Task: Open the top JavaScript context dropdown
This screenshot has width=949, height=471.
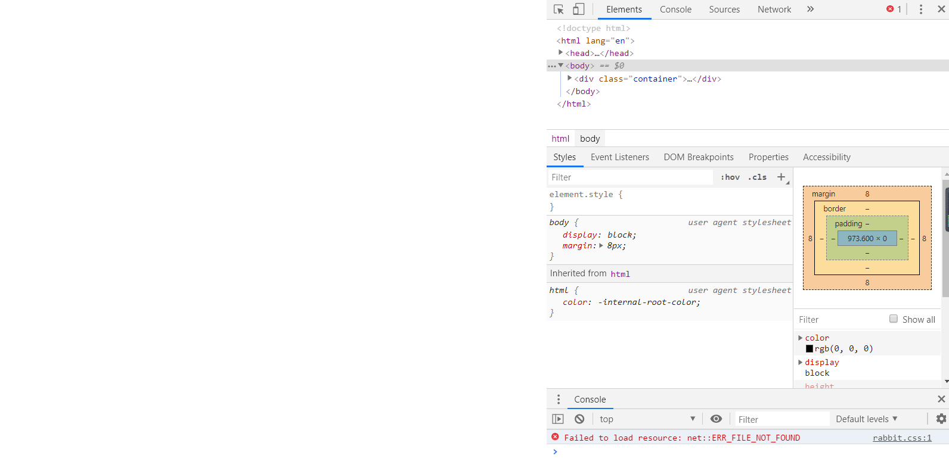Action: [647, 419]
